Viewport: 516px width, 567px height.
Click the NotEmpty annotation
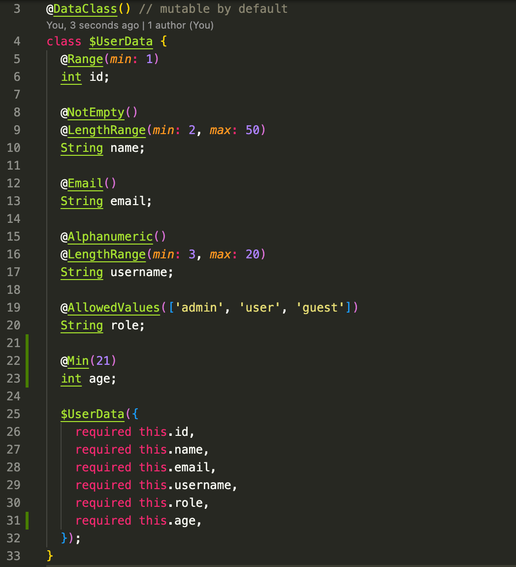[x=96, y=112]
